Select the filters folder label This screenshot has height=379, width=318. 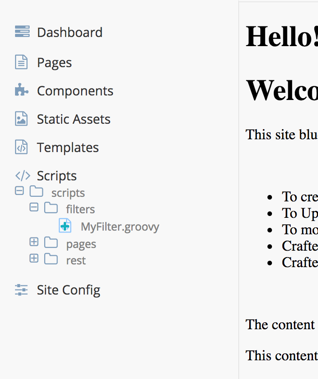click(x=80, y=209)
